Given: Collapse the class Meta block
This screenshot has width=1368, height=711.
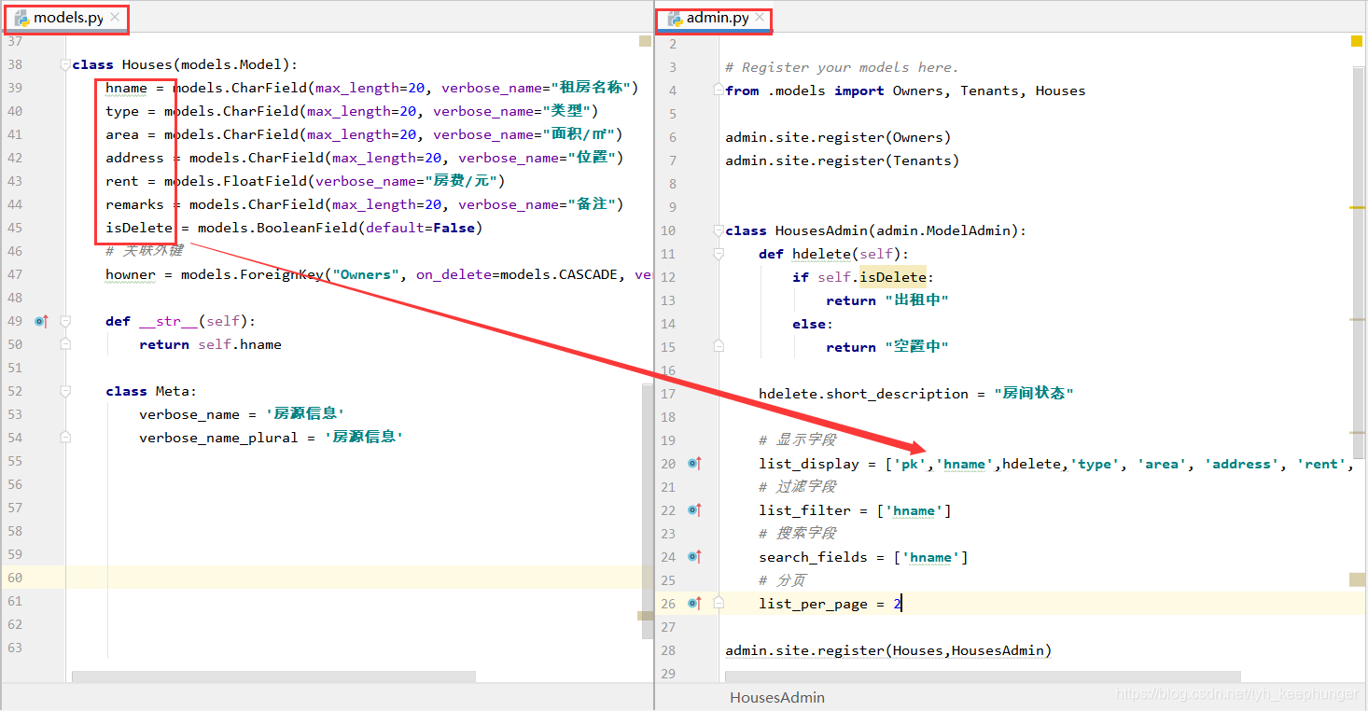Looking at the screenshot, I should 64,391.
